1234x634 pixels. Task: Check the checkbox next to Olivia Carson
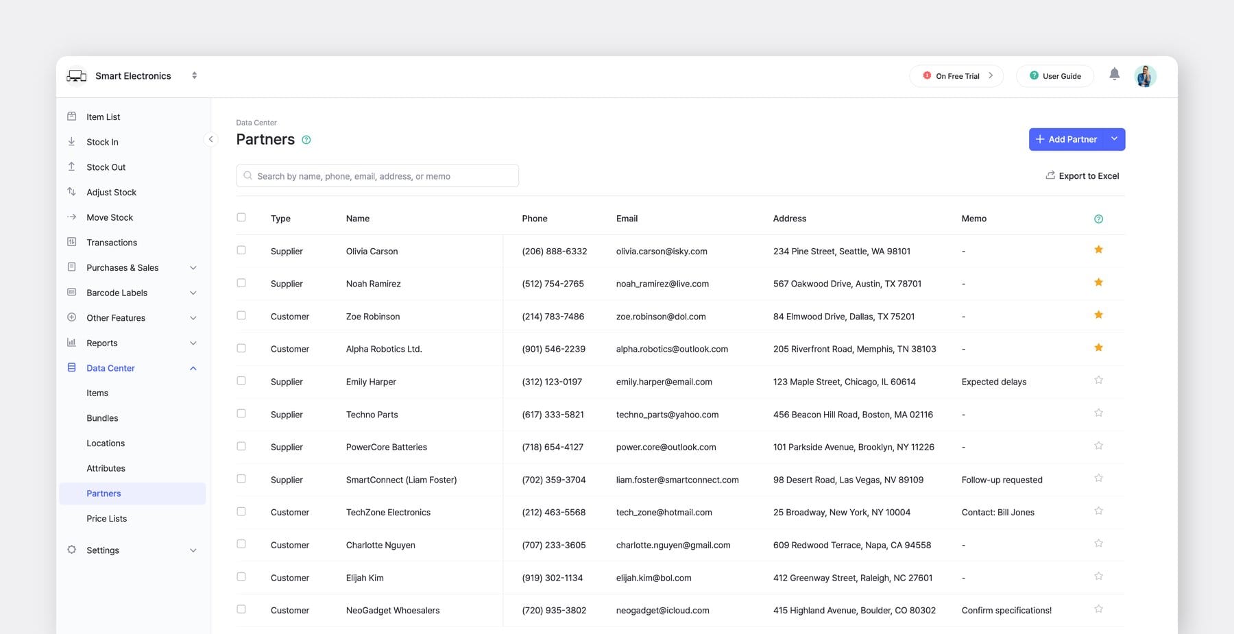pos(241,250)
